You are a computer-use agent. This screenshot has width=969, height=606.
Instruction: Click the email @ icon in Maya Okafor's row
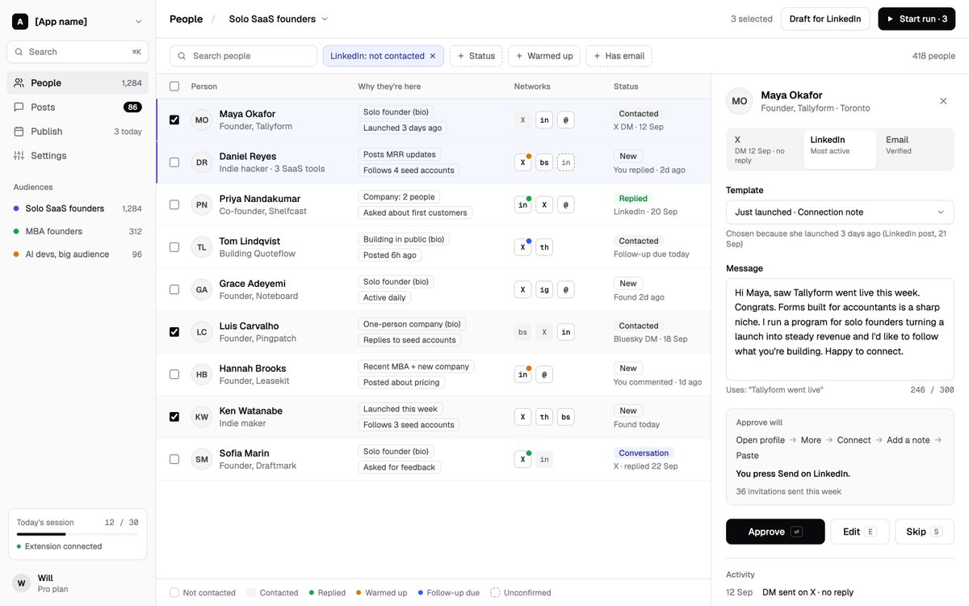(x=566, y=120)
